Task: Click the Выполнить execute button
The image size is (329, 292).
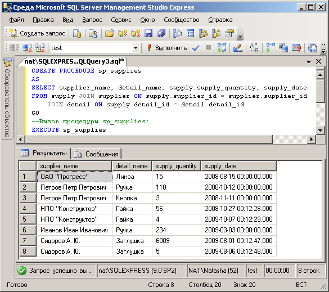Action: [x=166, y=48]
